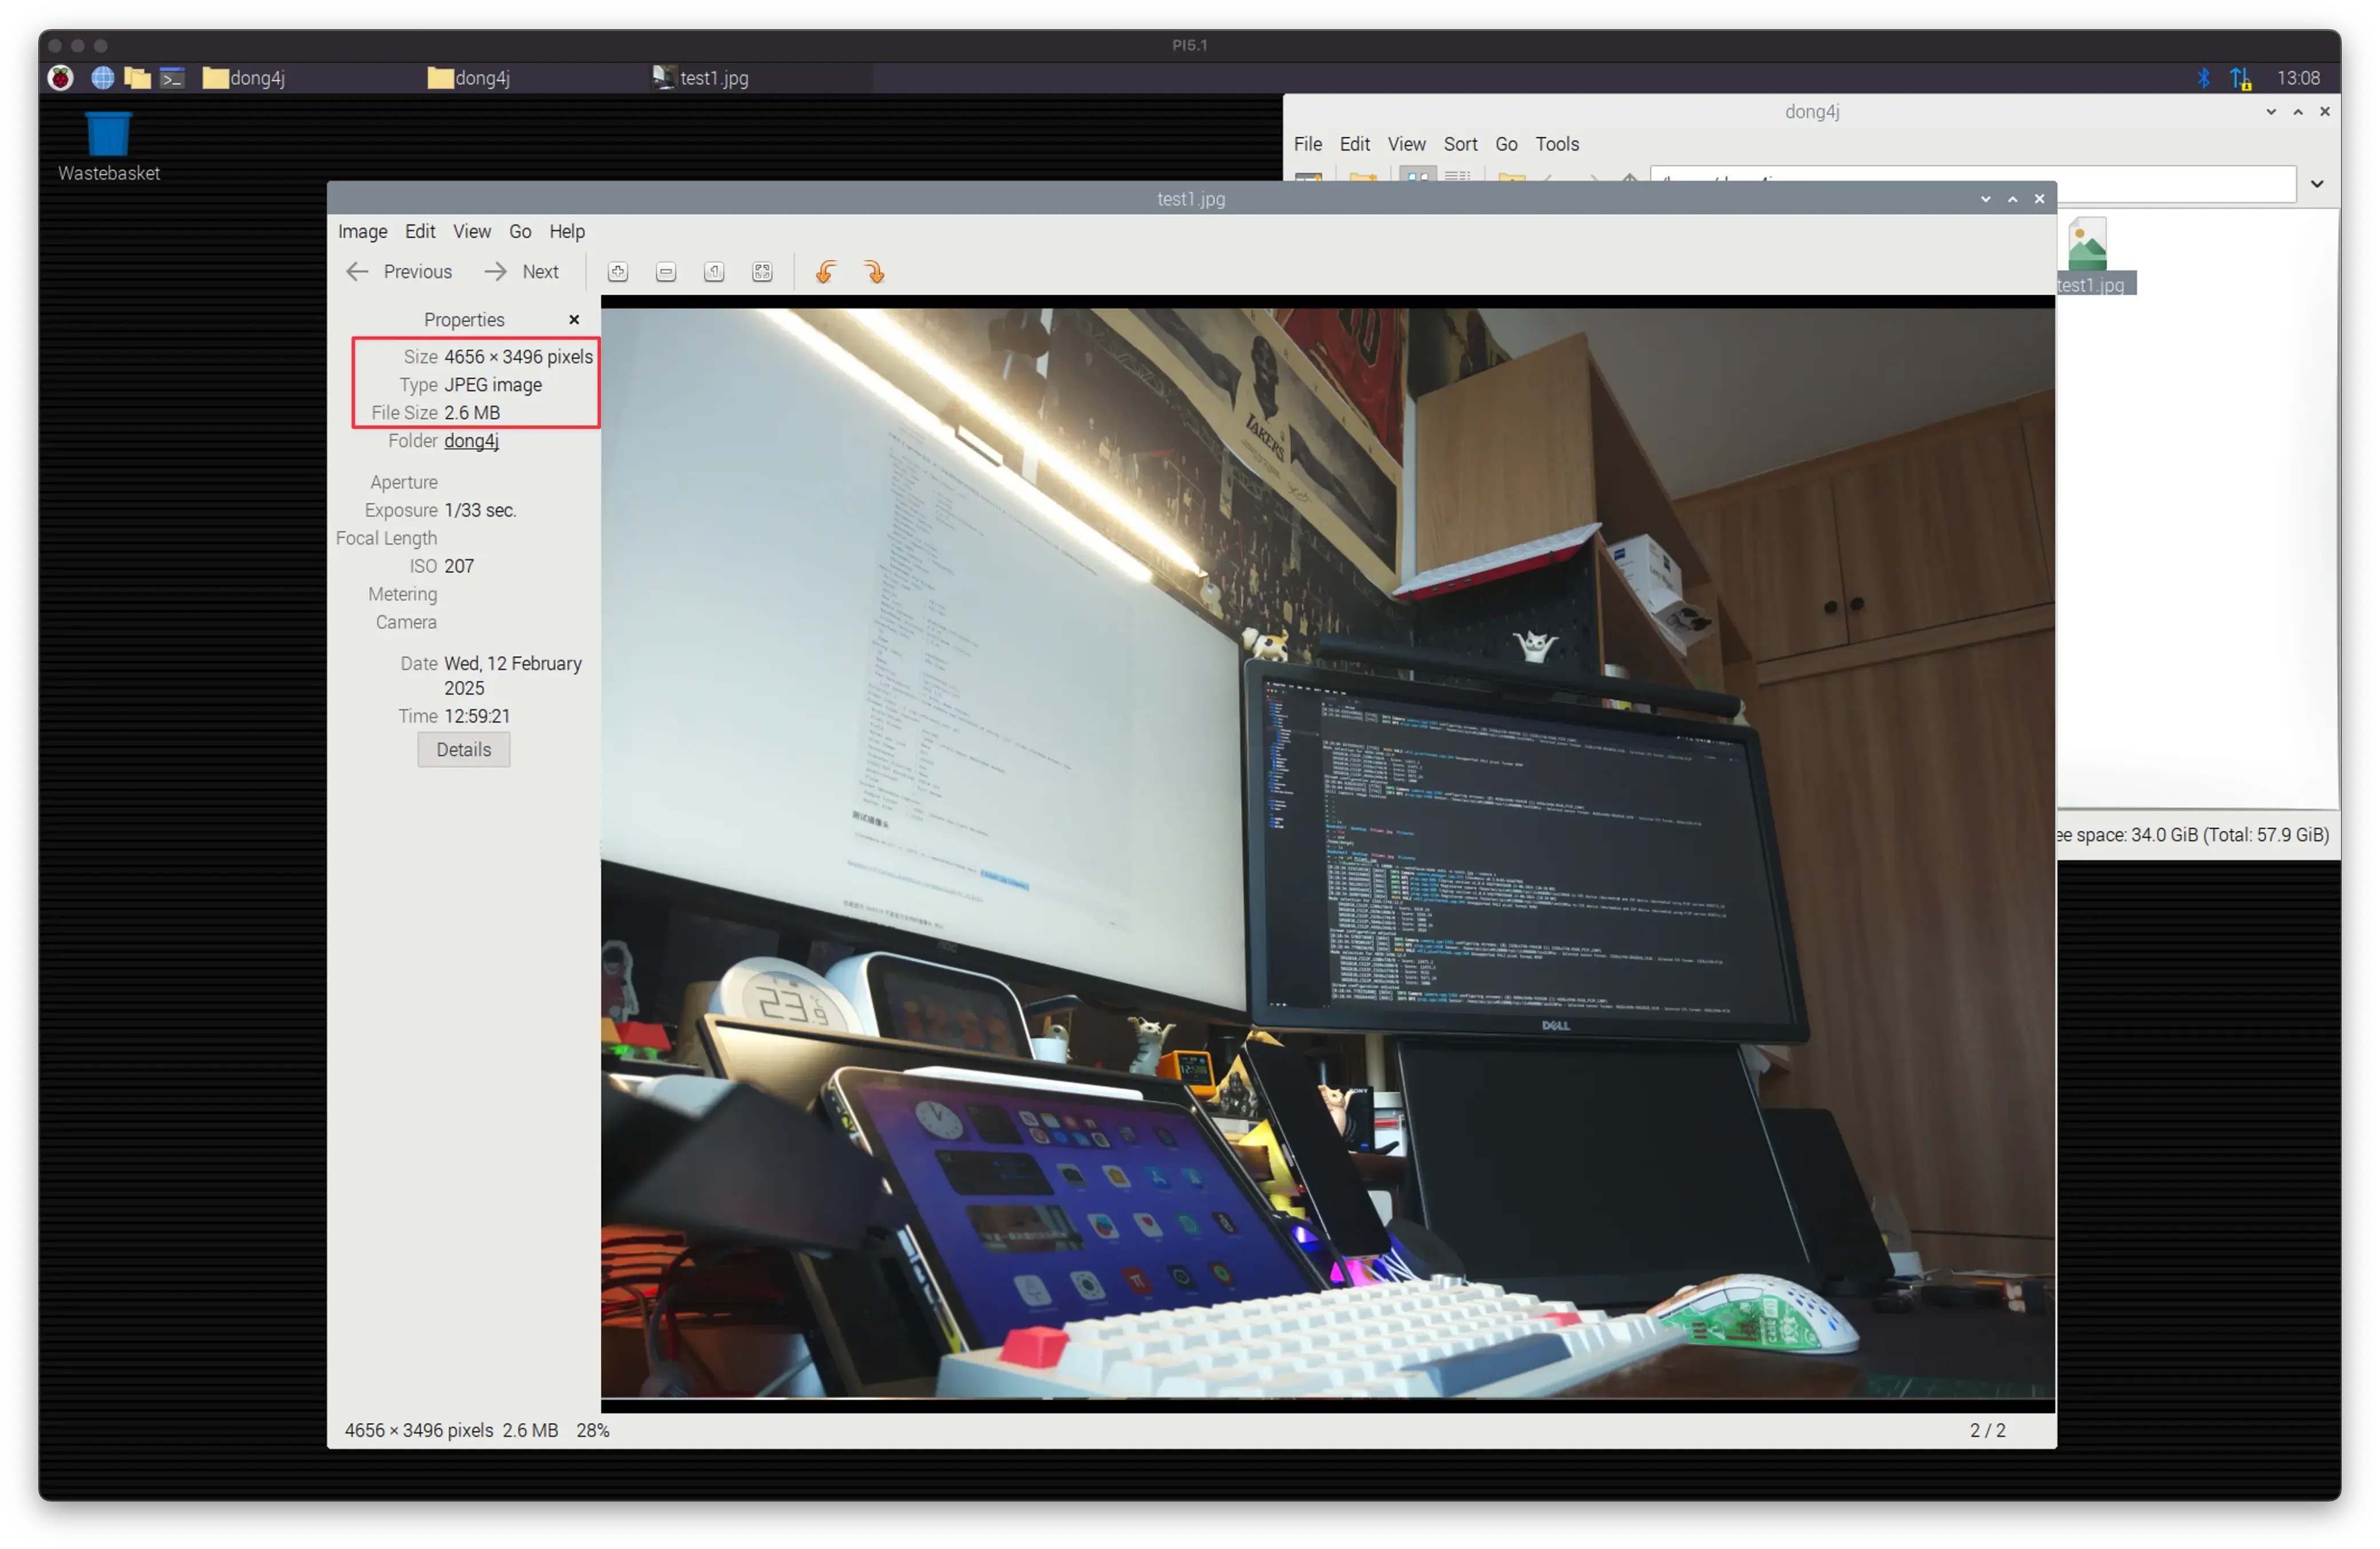This screenshot has height=1549, width=2380.
Task: Go to the Previous image
Action: 400,272
